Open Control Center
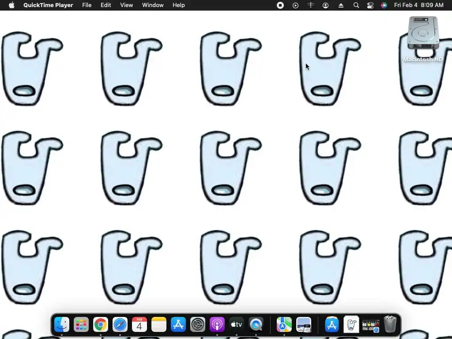452x339 pixels. 370,5
